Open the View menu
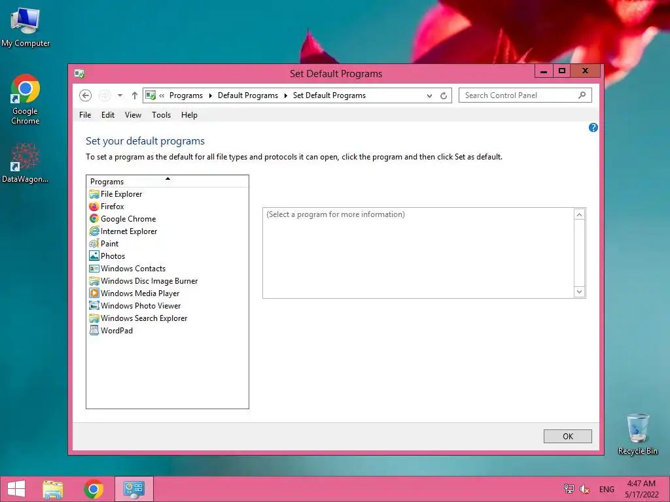670x502 pixels. pyautogui.click(x=133, y=115)
